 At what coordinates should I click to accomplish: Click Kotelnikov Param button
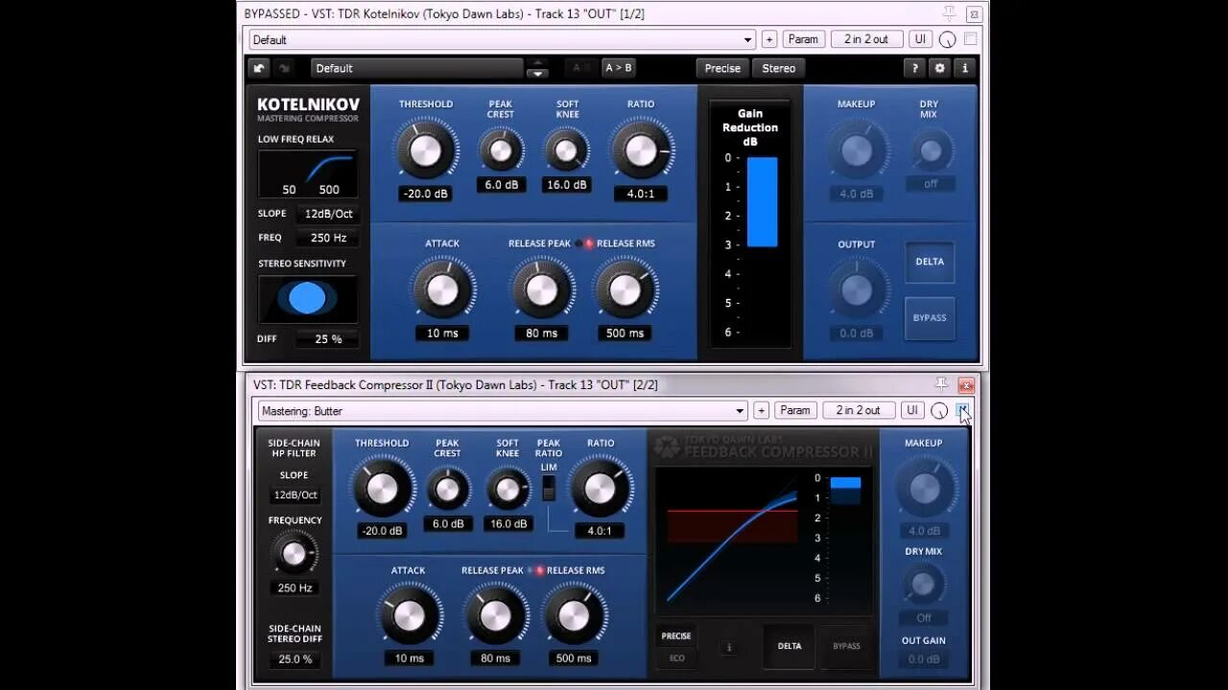(x=803, y=39)
